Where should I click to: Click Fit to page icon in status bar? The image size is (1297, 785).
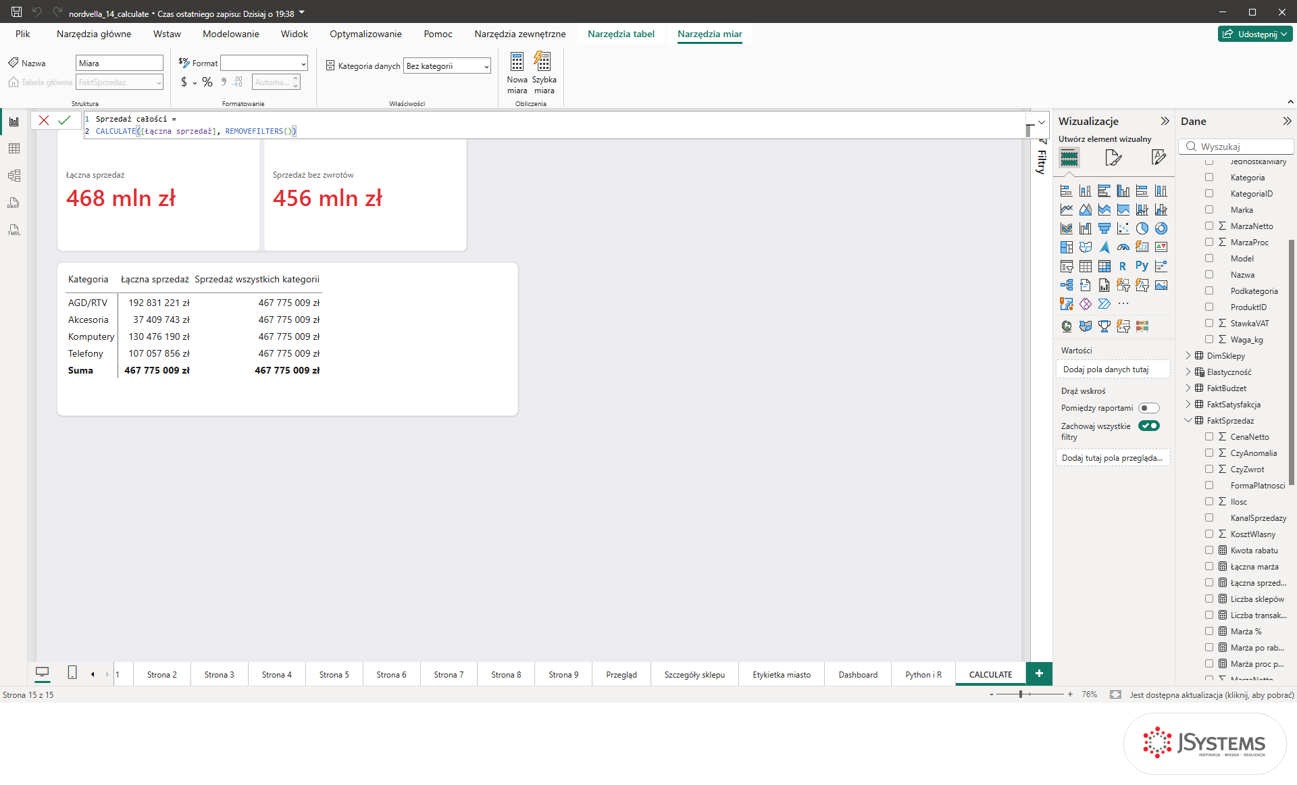click(x=1115, y=694)
